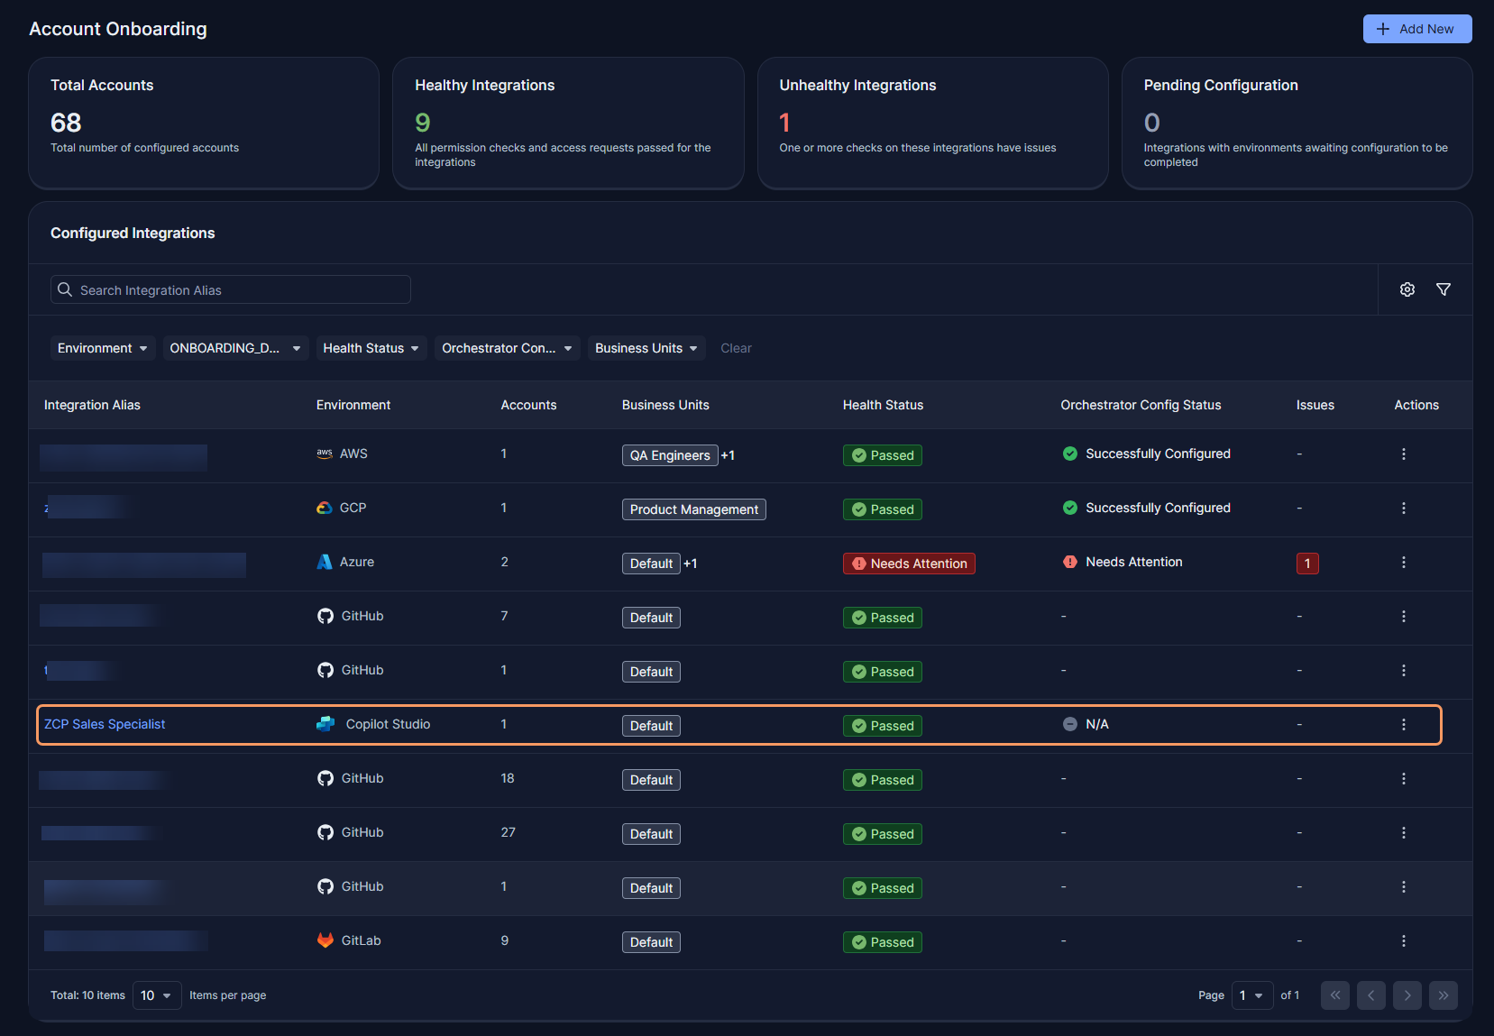
Task: Click the Healthy Integrations count 9
Action: point(423,123)
